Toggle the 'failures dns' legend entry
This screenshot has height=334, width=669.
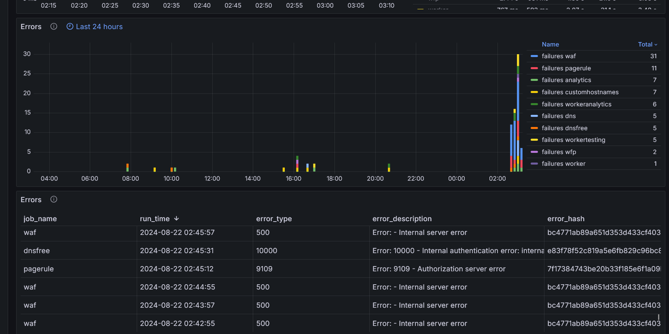[x=559, y=116]
